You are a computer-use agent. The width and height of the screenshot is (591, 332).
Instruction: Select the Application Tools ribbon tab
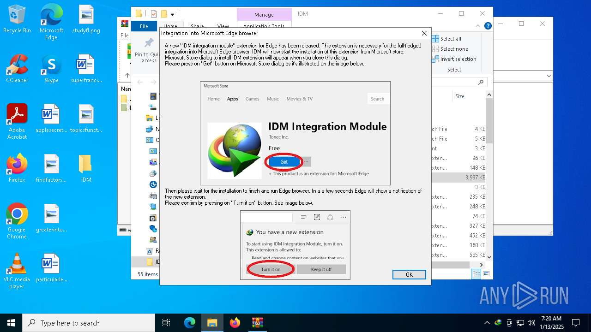(x=264, y=26)
